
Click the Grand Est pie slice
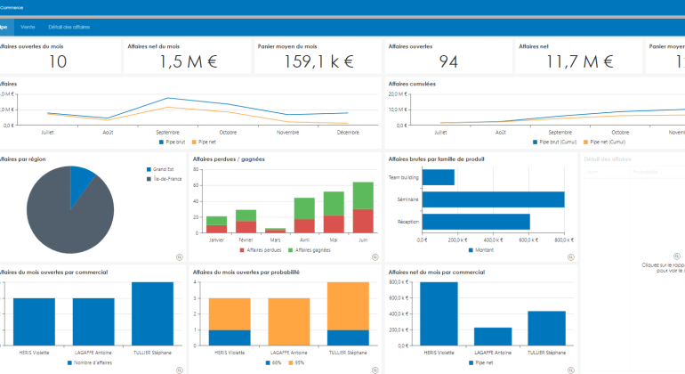(81, 182)
